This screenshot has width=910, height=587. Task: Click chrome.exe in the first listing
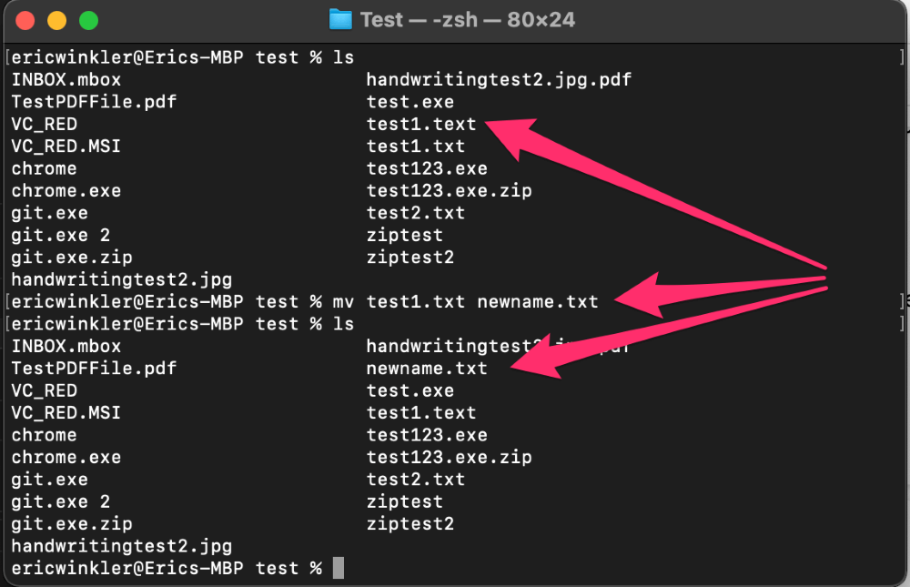click(x=66, y=190)
